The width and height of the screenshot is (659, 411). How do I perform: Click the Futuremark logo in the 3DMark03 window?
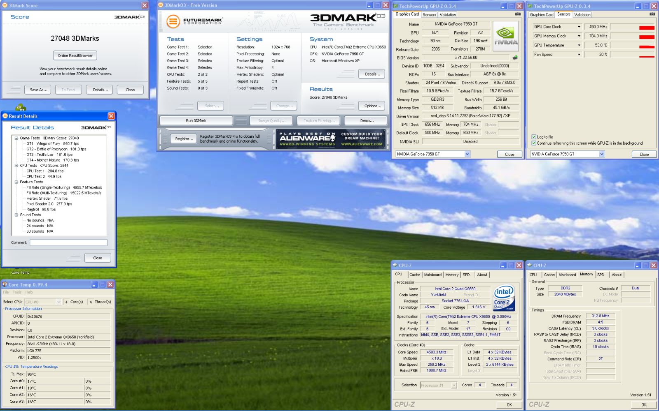pyautogui.click(x=194, y=21)
